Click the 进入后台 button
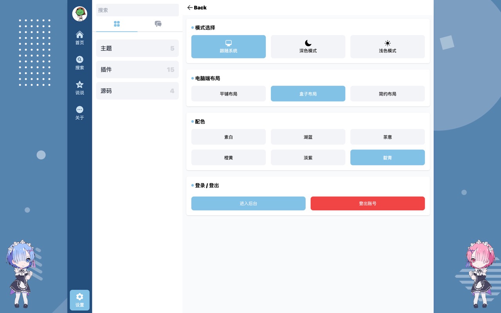Screen dimensions: 501x313 (248, 203)
